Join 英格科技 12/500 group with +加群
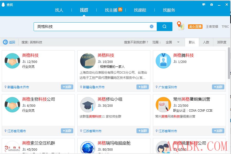This screenshot has width=231, height=154. (67, 87)
